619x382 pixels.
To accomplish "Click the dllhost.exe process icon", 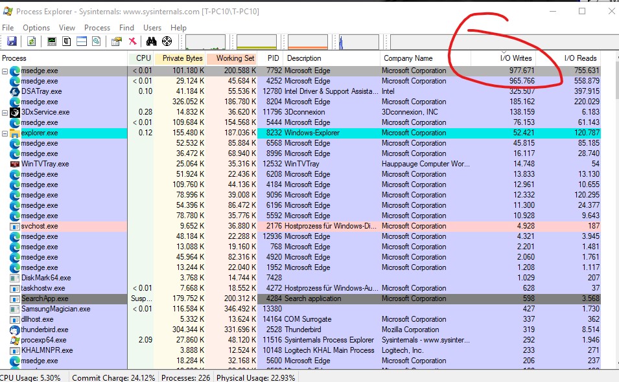I will 15,319.
